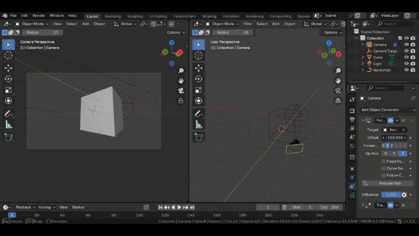The width and height of the screenshot is (419, 236).
Task: Enable the Fixed Position checkbox
Action: 384,162
